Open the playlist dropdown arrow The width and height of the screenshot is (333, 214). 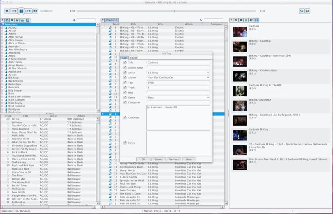click(102, 20)
